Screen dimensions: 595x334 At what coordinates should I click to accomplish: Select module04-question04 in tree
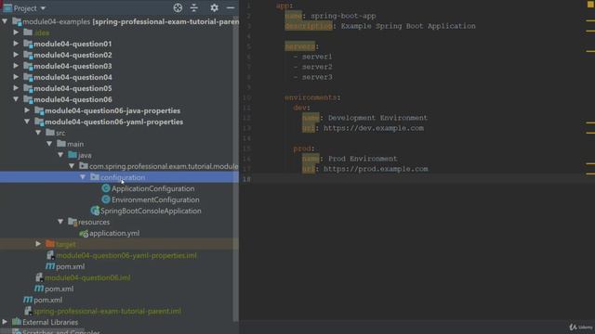click(x=73, y=77)
